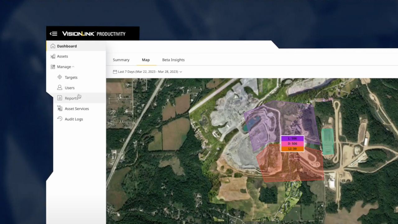Screen dimensions: 398x224
Task: Click the Dashboard home icon
Action: tap(53, 46)
